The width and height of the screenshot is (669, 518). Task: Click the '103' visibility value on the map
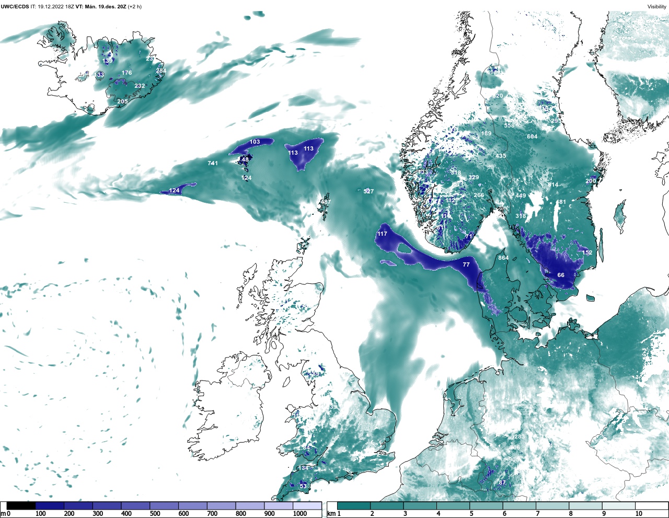255,142
